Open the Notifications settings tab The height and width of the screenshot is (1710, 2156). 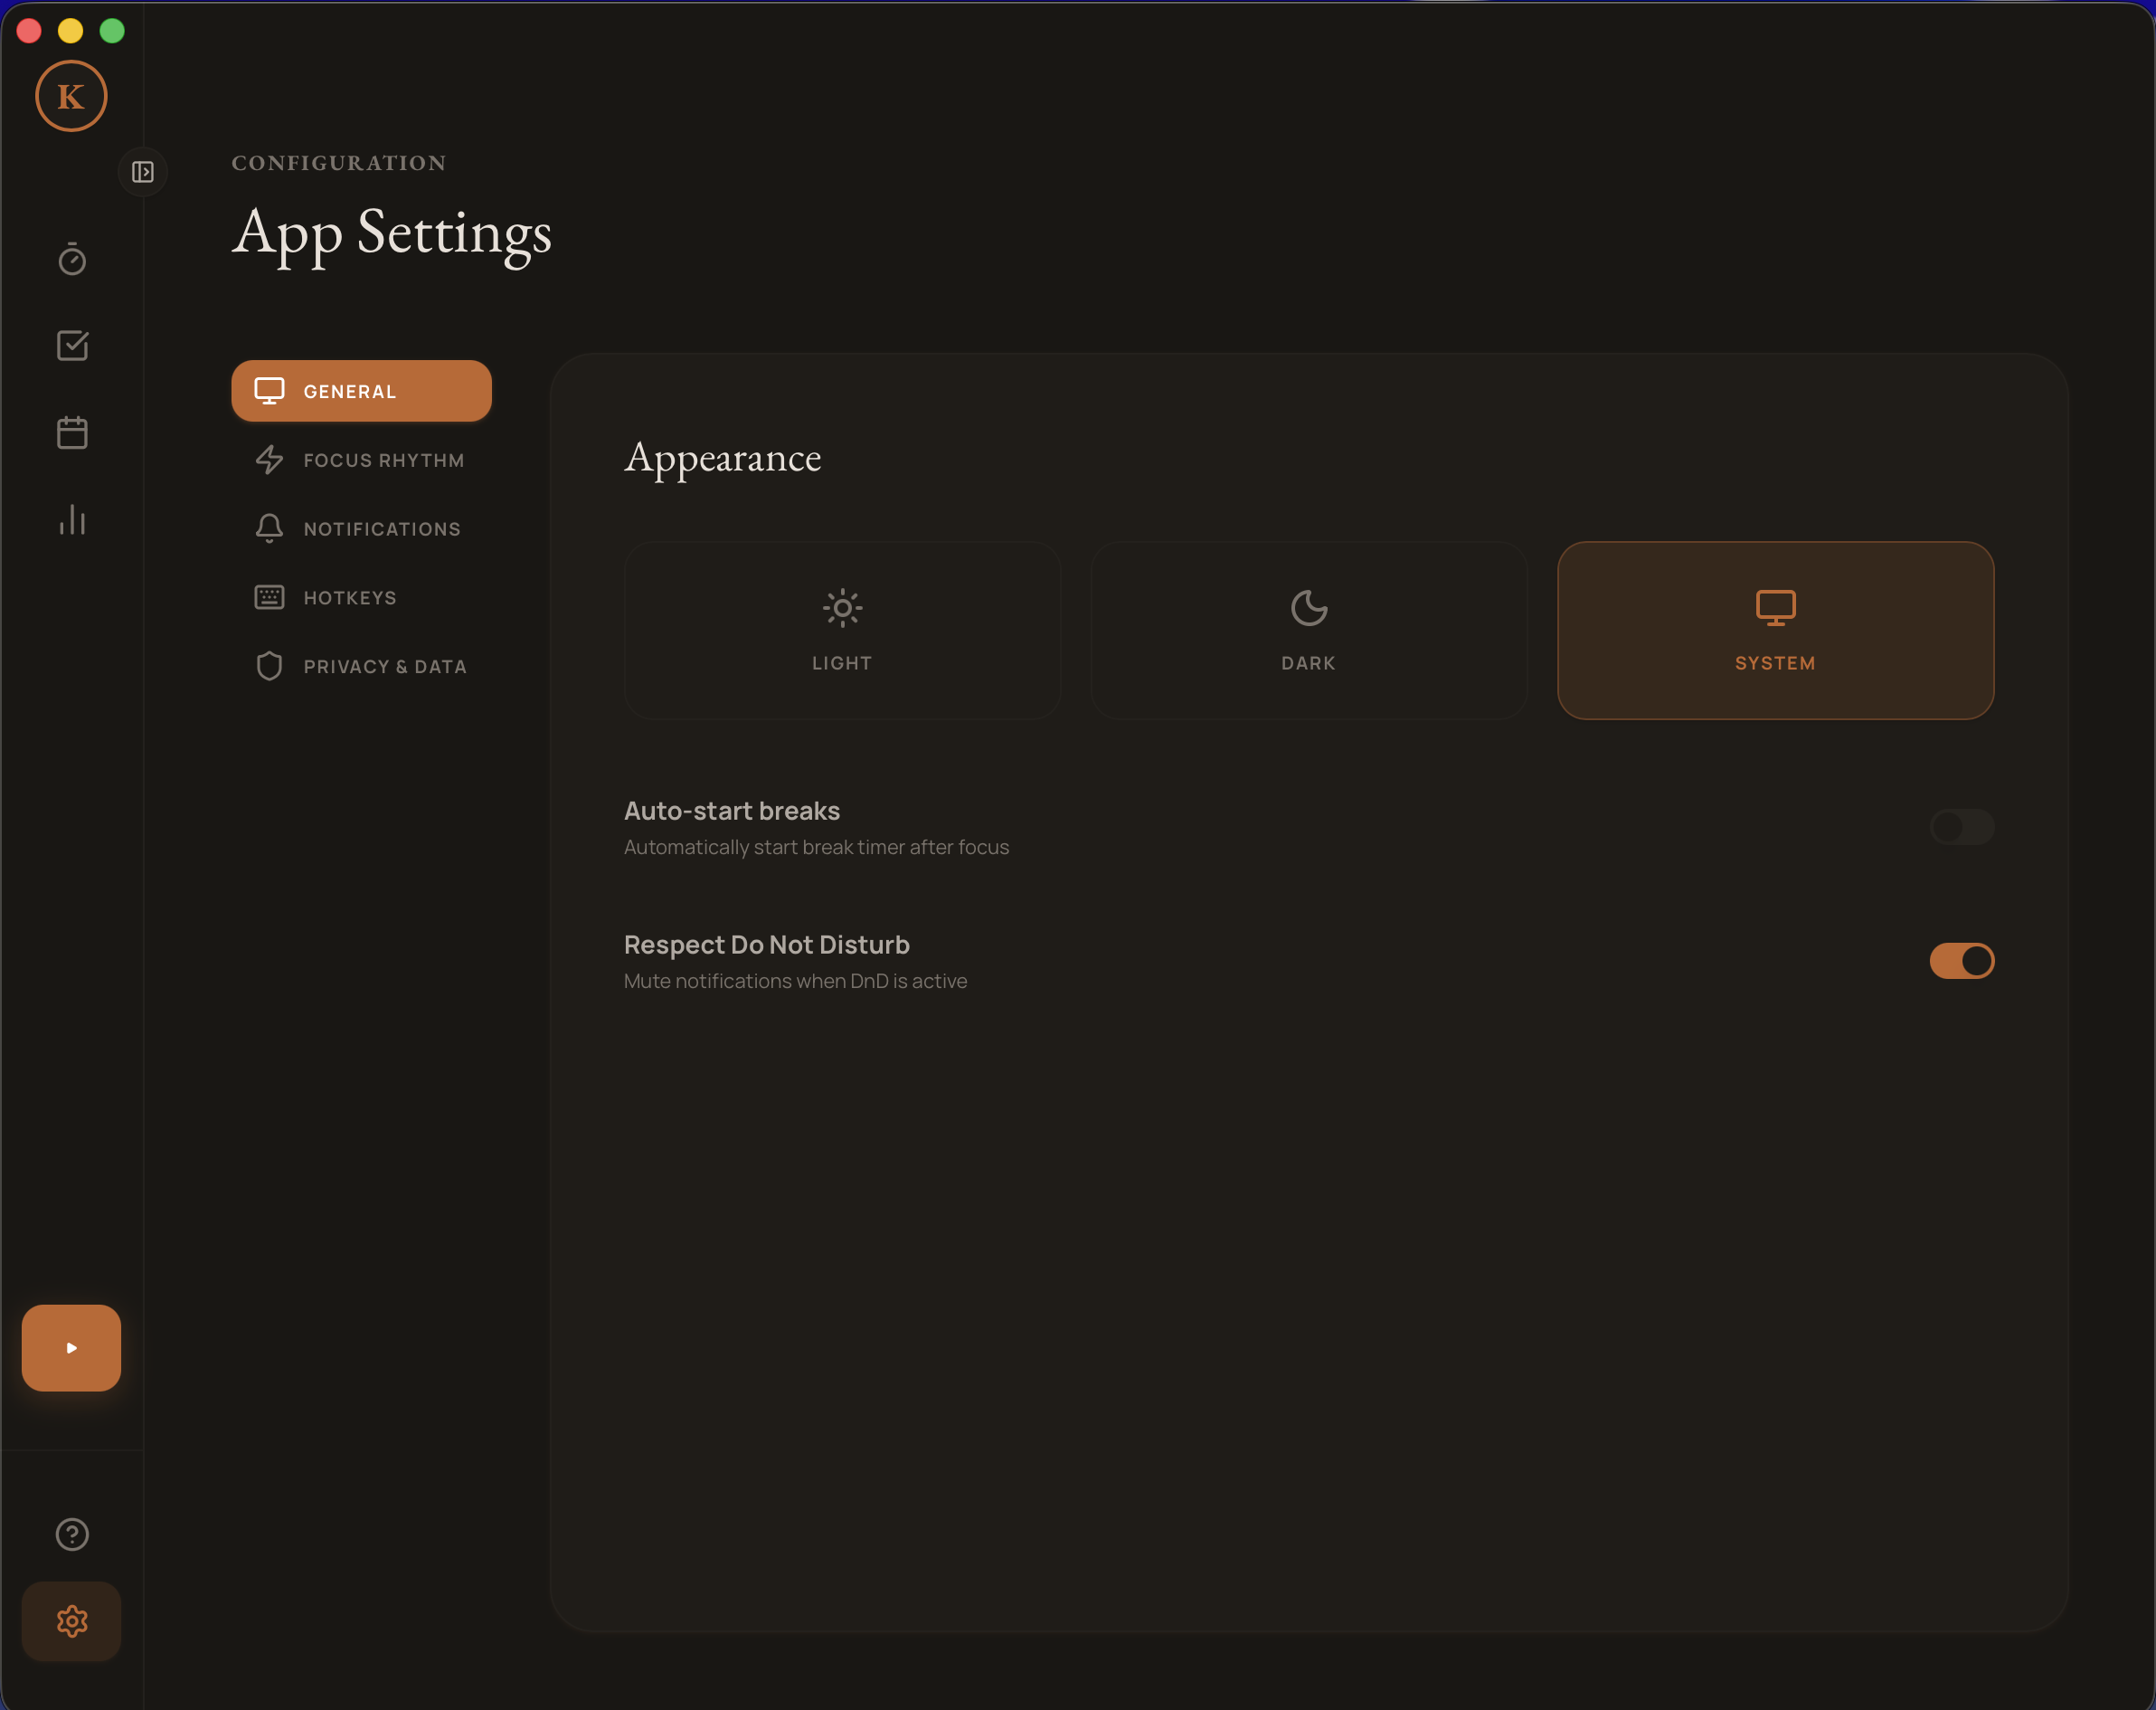point(361,528)
